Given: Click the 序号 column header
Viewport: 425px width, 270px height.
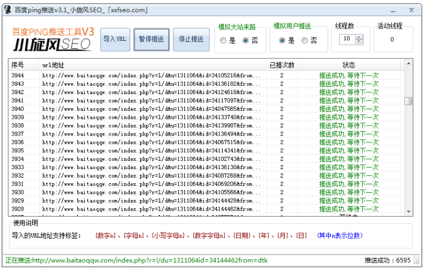Looking at the screenshot, I should 24,65.
